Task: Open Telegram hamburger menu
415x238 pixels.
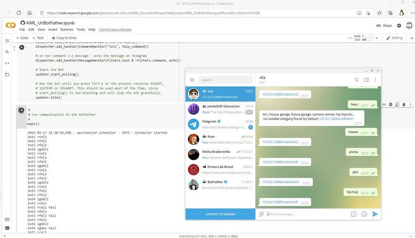Action: 192,80
